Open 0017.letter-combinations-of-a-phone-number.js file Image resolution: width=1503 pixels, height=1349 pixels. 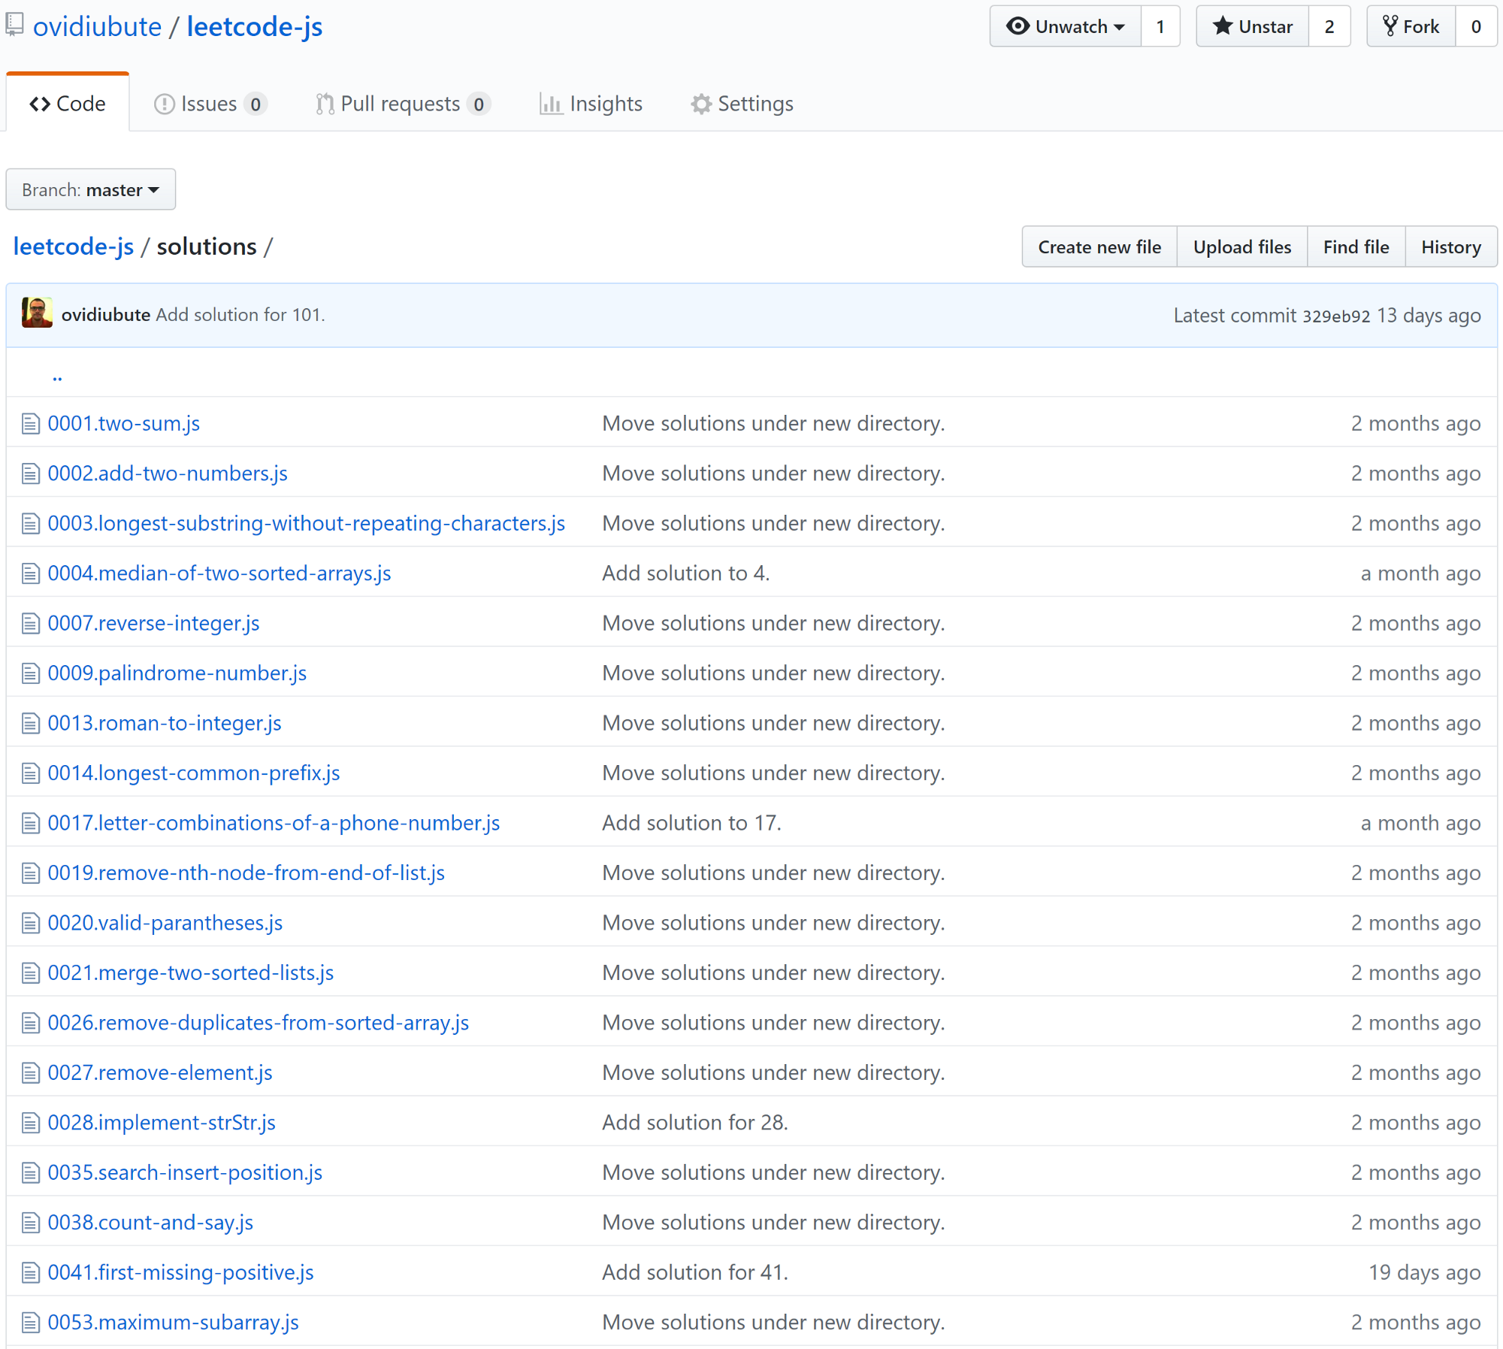point(274,824)
